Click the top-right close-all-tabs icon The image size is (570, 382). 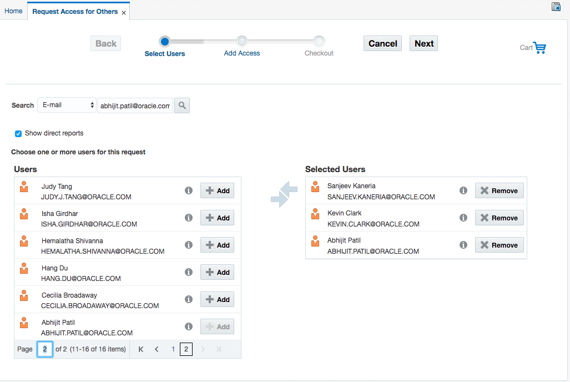[556, 7]
